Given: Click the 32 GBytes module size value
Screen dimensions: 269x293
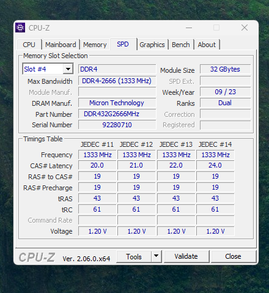Looking at the screenshot, I should pos(225,69).
